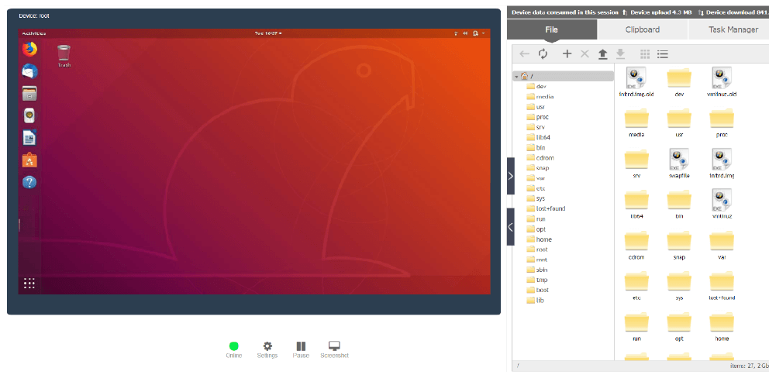
Task: Open the Help icon in the dock
Action: (29, 182)
